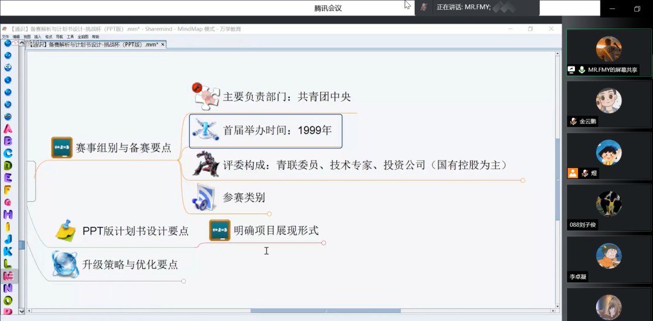Close the mind map document tab
653x321 pixels.
click(x=163, y=45)
